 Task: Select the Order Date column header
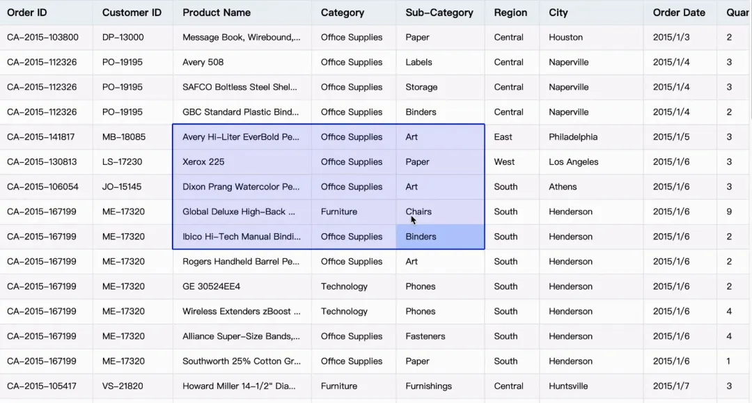pos(679,13)
